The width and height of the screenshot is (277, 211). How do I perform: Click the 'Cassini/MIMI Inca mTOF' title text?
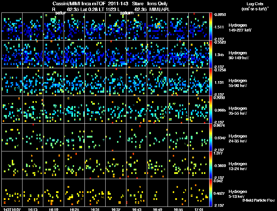pyautogui.click(x=79, y=4)
